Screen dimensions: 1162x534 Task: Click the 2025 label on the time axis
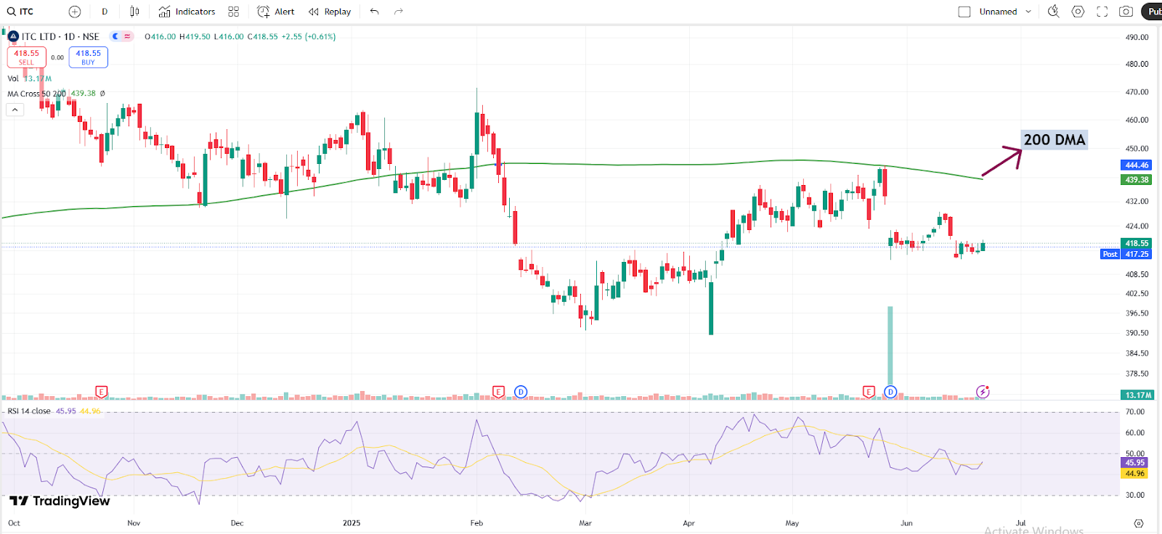(x=352, y=523)
